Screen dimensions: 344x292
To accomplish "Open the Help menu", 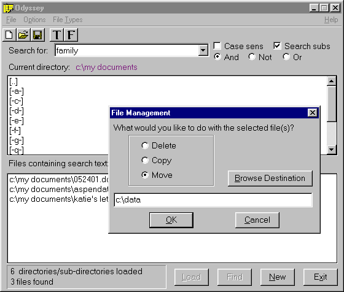I will point(331,20).
